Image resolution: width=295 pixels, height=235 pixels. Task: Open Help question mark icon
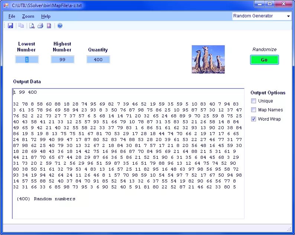(60, 26)
